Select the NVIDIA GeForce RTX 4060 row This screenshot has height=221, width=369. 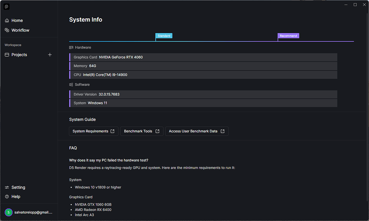click(x=203, y=57)
